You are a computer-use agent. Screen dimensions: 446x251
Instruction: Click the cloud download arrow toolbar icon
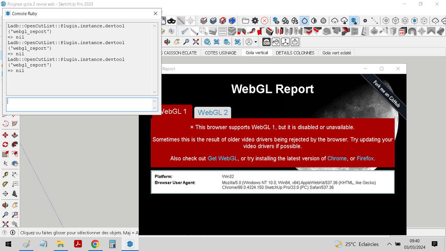(x=344, y=20)
